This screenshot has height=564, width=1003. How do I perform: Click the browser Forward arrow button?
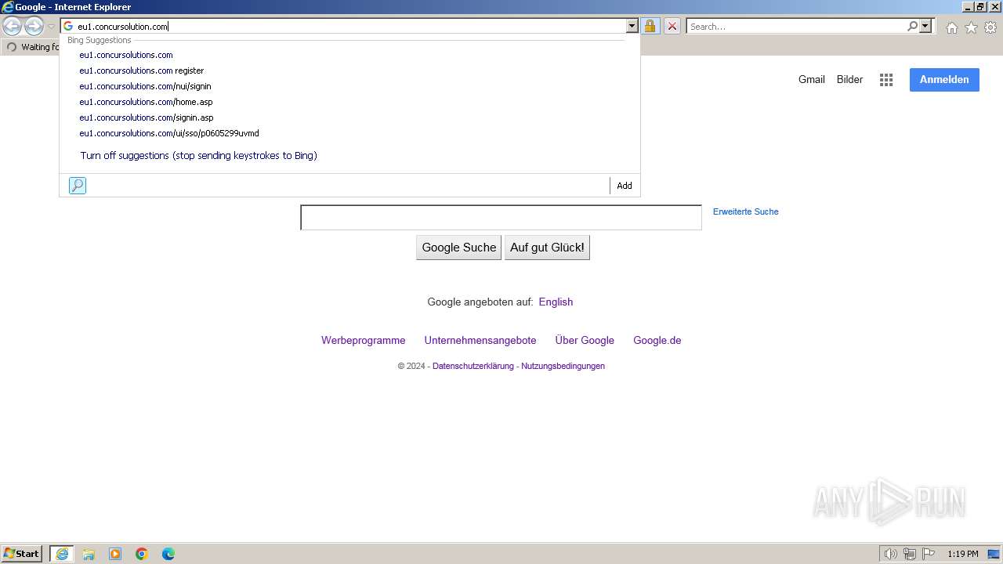(x=34, y=27)
